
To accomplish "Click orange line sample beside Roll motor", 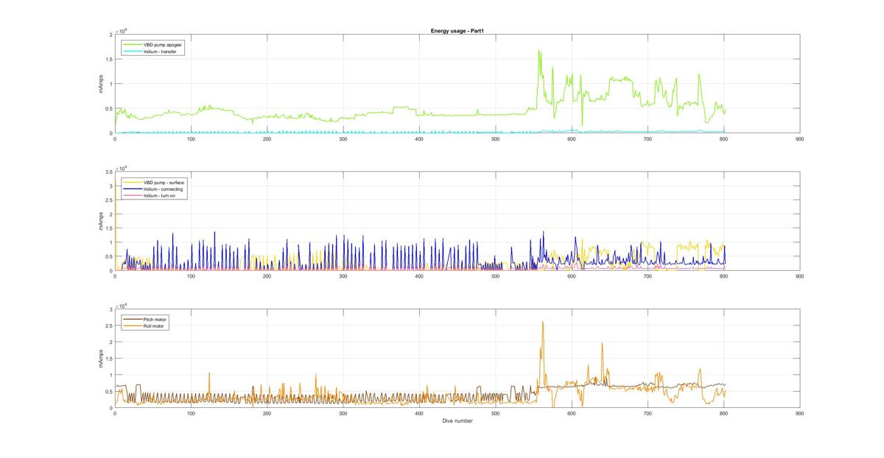I will click(133, 325).
